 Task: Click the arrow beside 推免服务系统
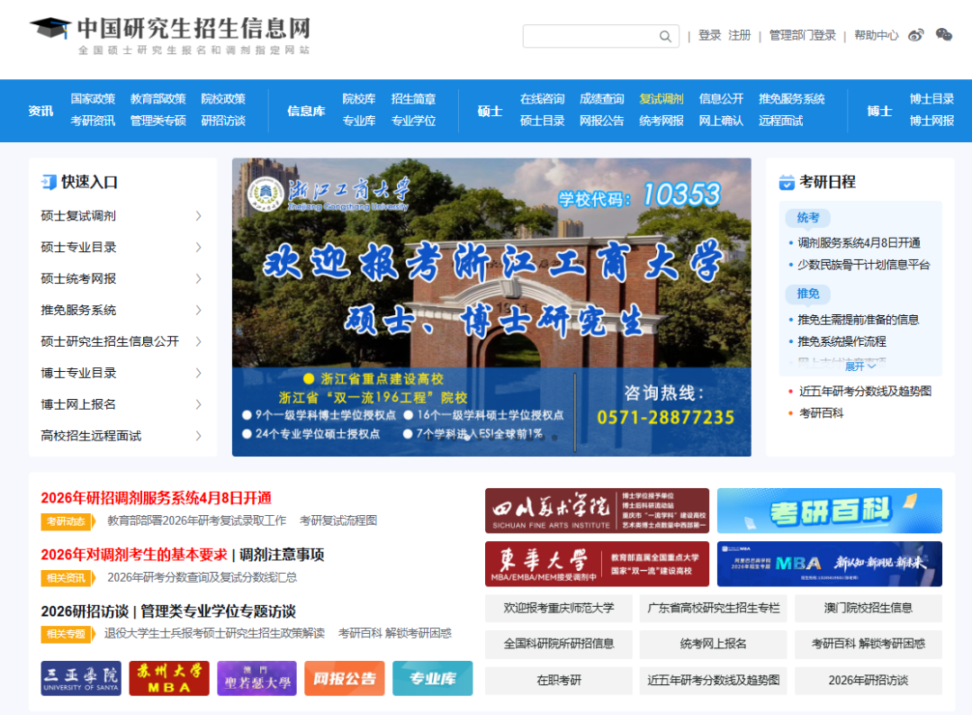coord(198,310)
